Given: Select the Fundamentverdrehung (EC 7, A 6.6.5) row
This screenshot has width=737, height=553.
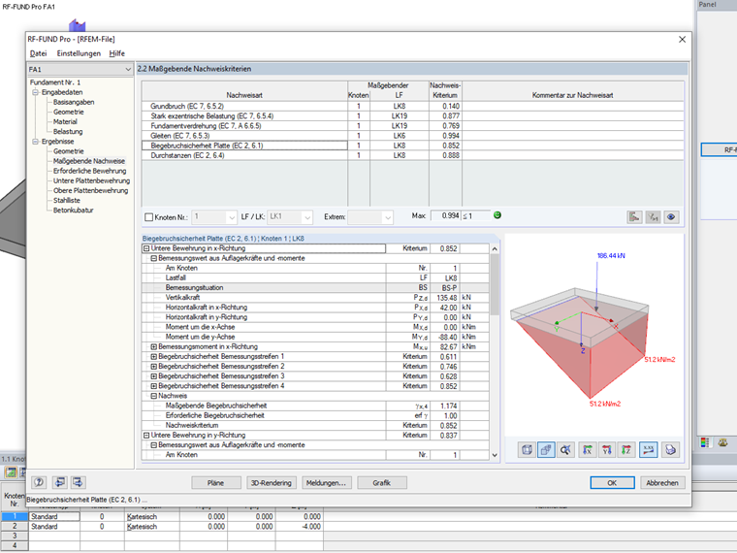Looking at the screenshot, I should tap(413, 125).
